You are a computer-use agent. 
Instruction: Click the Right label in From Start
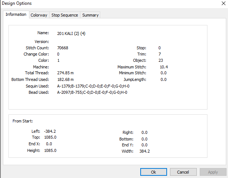click(128, 132)
